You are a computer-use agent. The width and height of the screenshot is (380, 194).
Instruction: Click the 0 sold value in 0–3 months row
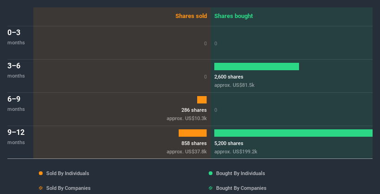pyautogui.click(x=206, y=43)
